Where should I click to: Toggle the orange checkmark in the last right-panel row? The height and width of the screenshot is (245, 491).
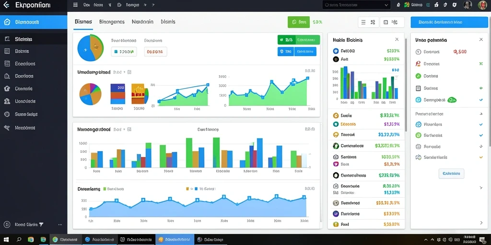click(481, 157)
